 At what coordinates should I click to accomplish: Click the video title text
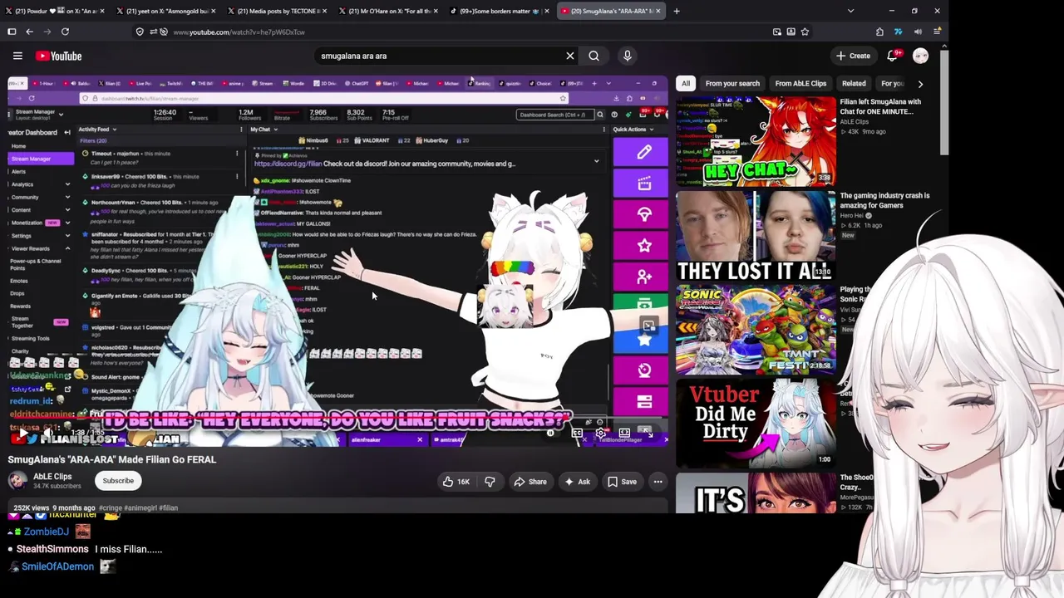point(112,459)
